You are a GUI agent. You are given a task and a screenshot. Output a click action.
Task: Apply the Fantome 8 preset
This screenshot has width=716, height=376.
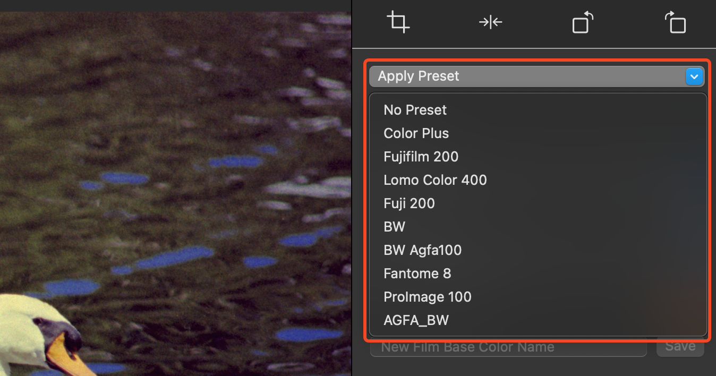[417, 273]
